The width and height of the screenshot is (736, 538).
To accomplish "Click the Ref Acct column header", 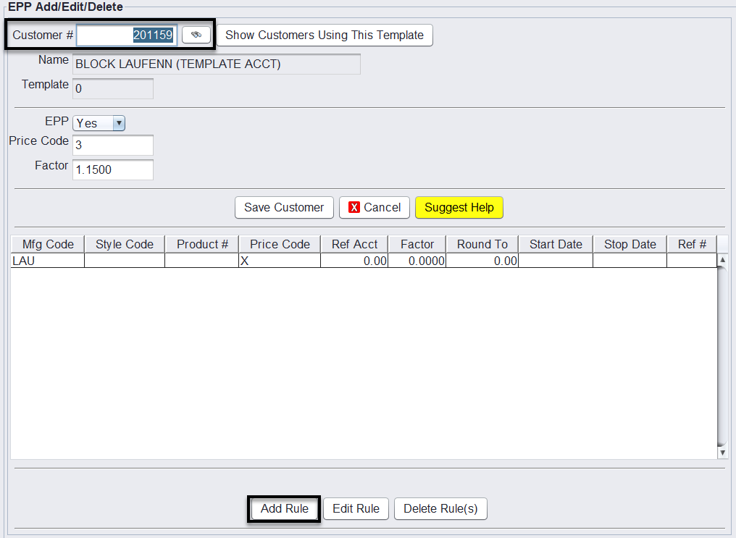I will tap(354, 245).
